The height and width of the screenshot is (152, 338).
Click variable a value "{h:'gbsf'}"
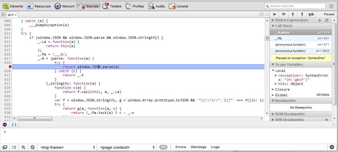[297, 80]
